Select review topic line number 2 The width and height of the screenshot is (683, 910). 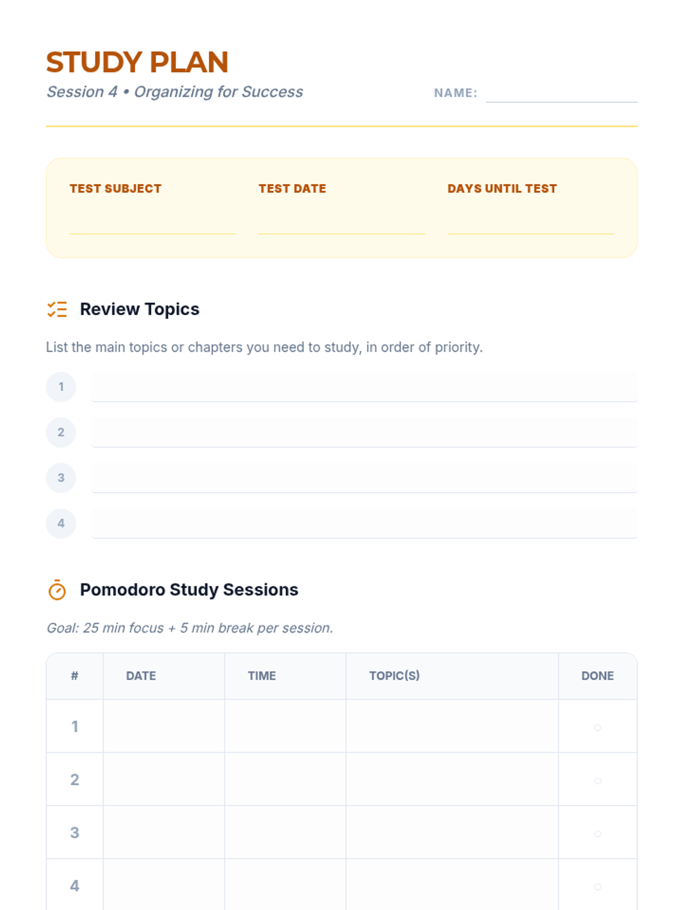(364, 432)
